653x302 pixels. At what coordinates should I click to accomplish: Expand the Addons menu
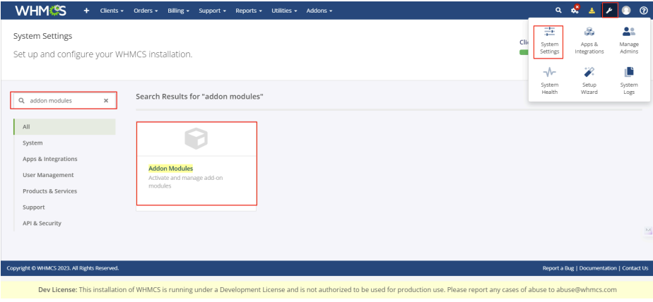pyautogui.click(x=319, y=11)
